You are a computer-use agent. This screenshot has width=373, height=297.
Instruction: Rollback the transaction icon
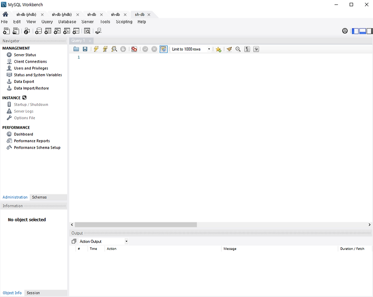point(154,49)
